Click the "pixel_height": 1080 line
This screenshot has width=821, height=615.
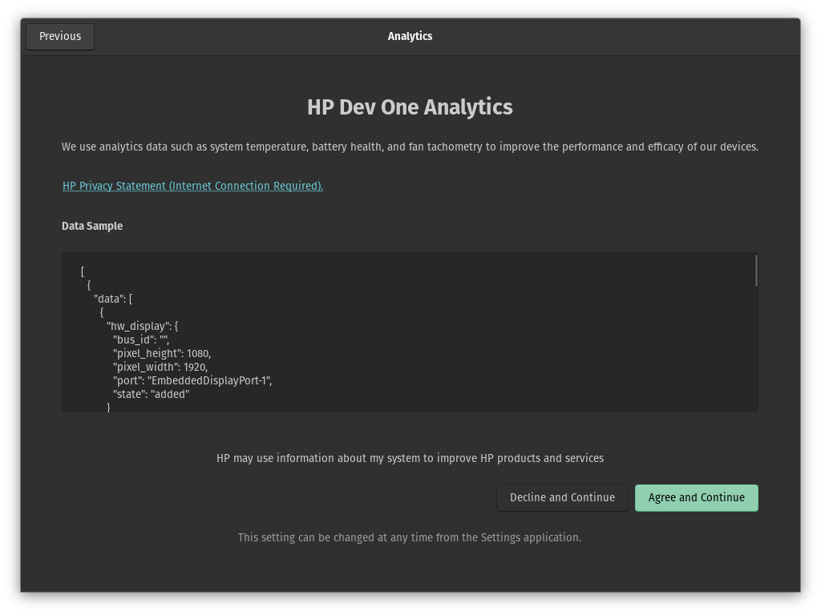click(162, 353)
